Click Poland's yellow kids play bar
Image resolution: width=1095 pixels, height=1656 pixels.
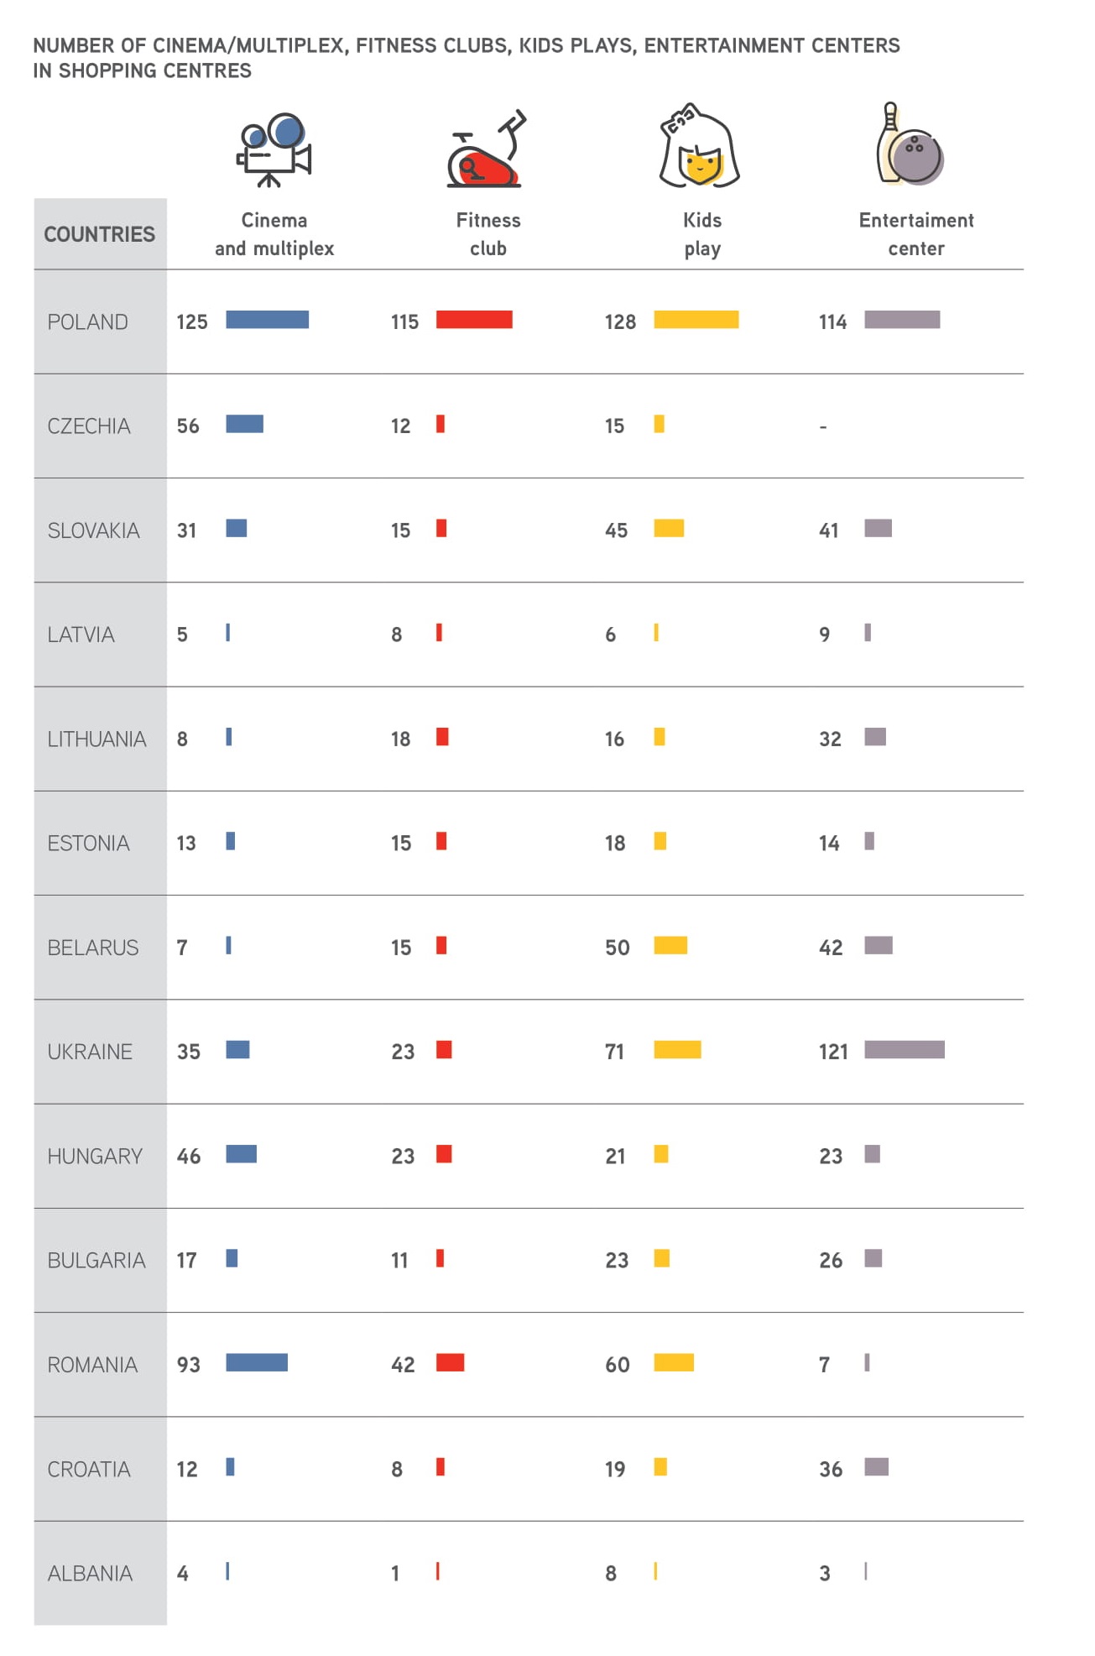coord(696,320)
